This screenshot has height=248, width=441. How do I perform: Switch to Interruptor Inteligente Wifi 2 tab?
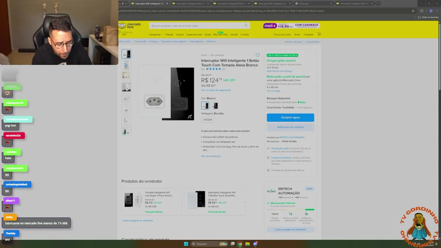point(190,3)
